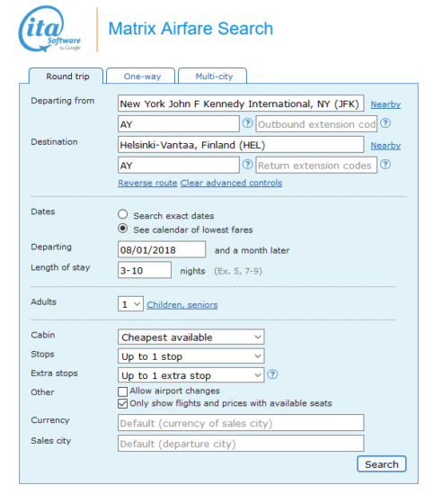Select Search exact dates radio button
The image size is (425, 495).
122,214
